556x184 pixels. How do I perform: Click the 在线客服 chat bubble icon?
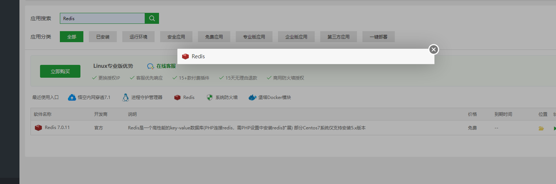click(x=151, y=66)
